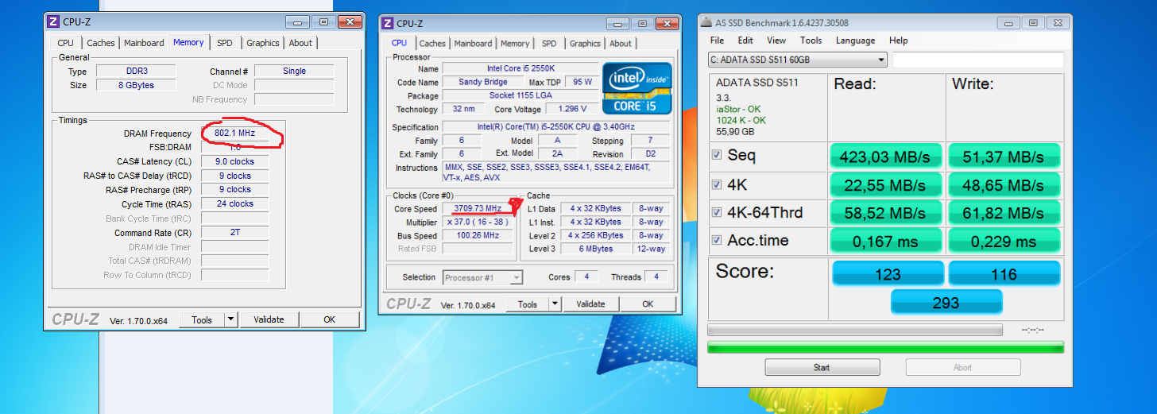Click the CAS# Latency 9.0 clocks value

click(x=234, y=161)
